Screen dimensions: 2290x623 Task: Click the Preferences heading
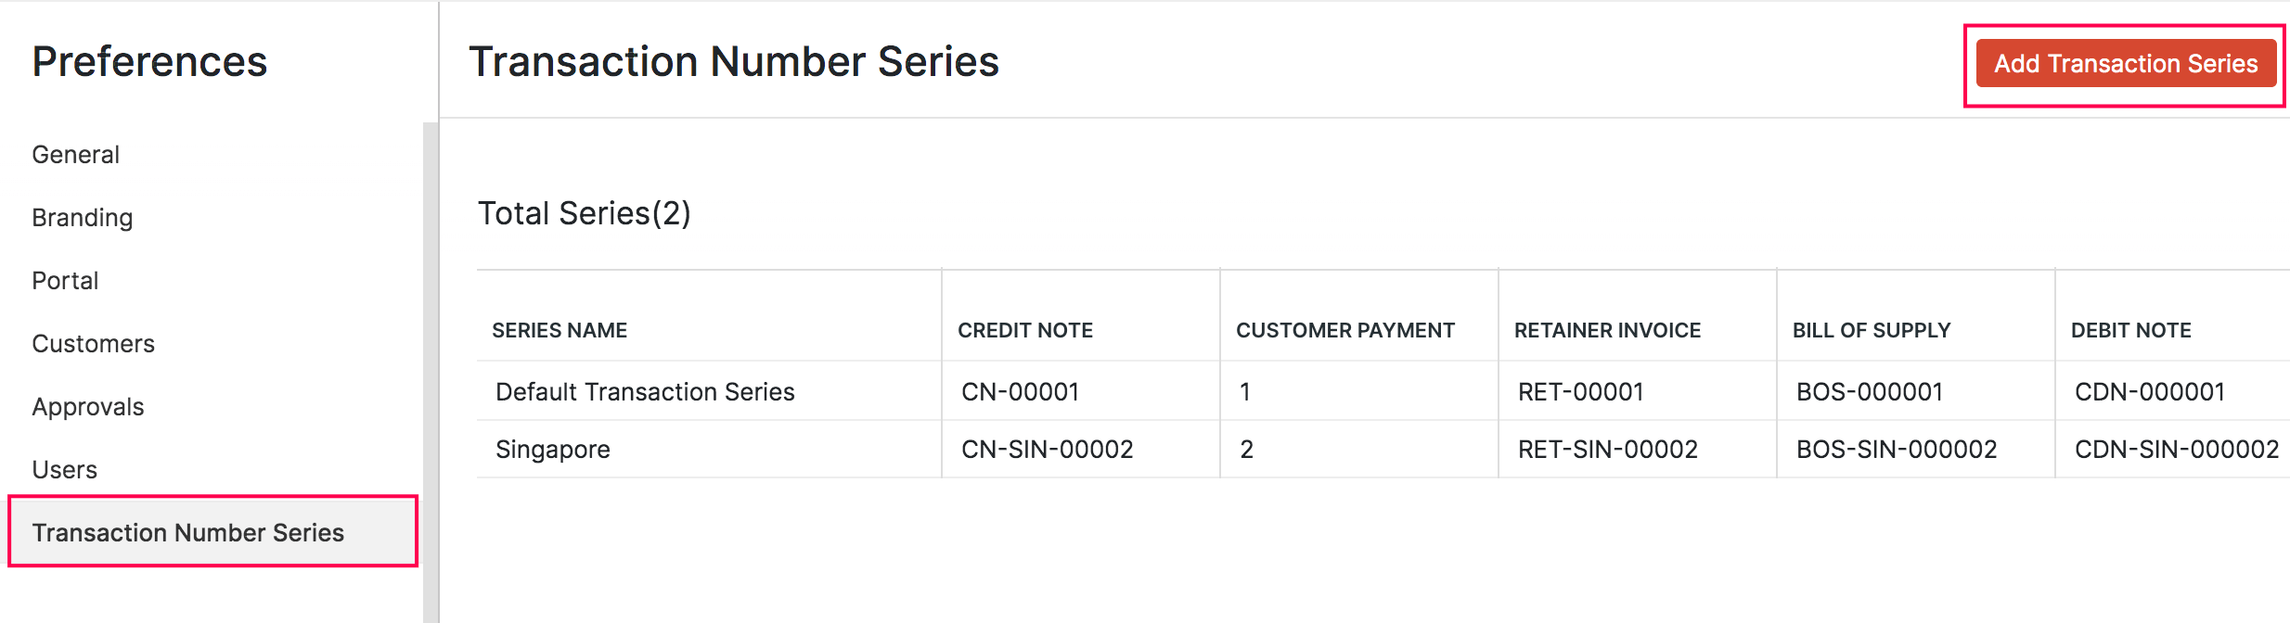pyautogui.click(x=149, y=61)
